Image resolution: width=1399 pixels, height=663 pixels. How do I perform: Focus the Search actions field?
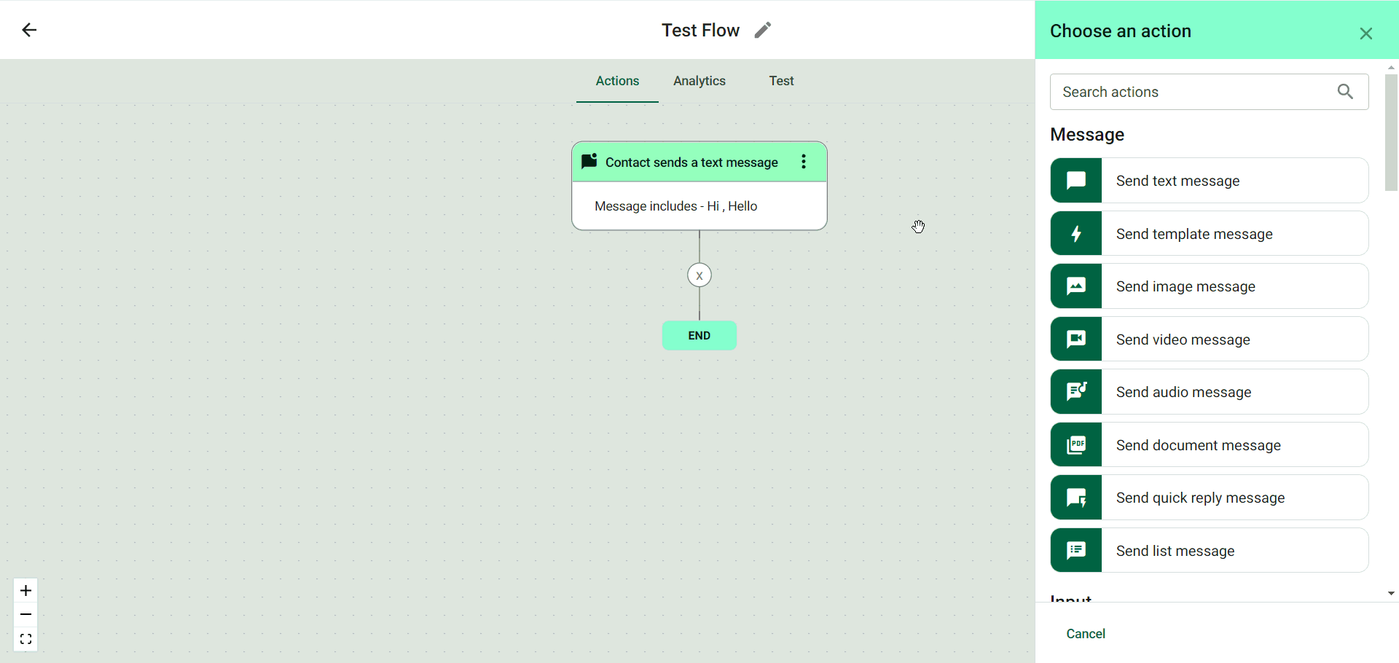pyautogui.click(x=1191, y=92)
